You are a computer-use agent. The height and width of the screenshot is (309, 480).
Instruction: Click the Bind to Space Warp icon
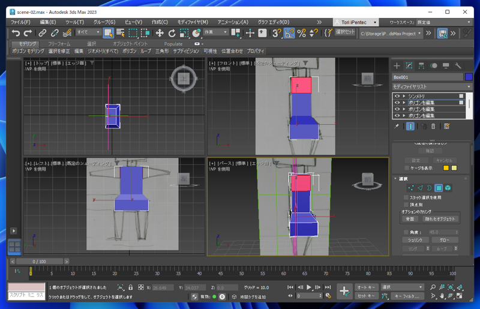click(x=67, y=33)
